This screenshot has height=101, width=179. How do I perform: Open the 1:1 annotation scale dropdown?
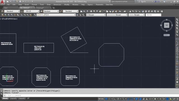tap(151, 99)
